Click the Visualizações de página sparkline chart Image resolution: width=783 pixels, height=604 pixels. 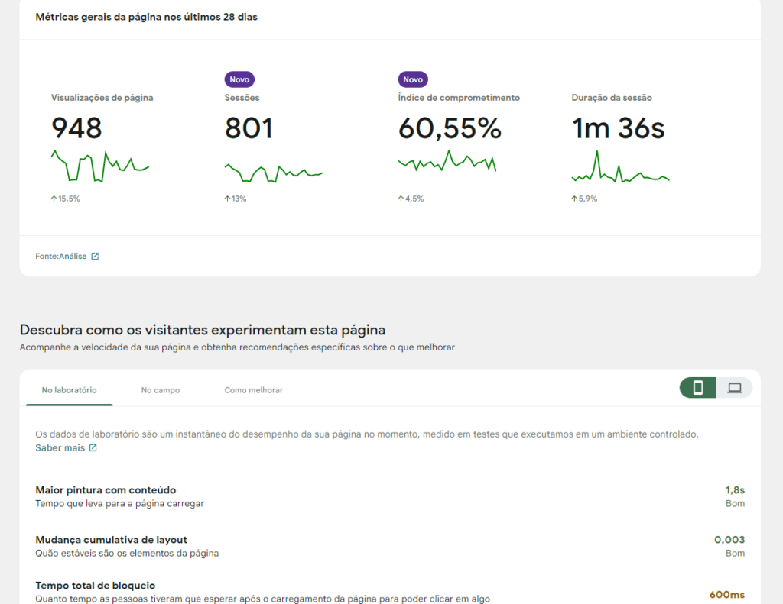tap(99, 166)
